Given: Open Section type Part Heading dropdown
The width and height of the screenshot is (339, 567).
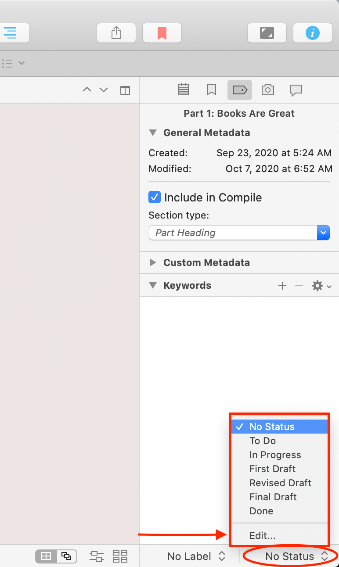Looking at the screenshot, I should [239, 233].
